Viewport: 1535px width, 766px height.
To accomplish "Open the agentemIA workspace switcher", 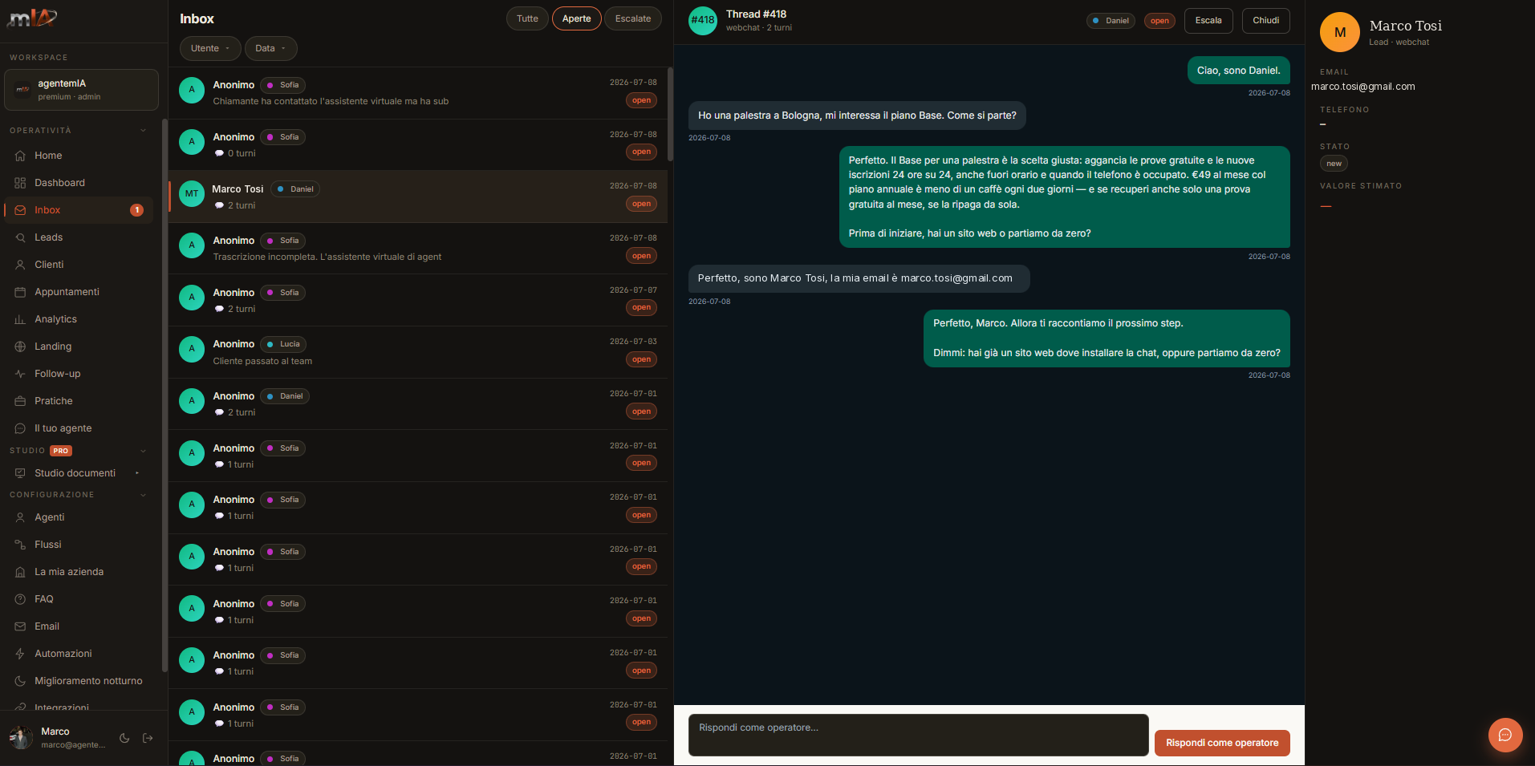I will pyautogui.click(x=81, y=89).
